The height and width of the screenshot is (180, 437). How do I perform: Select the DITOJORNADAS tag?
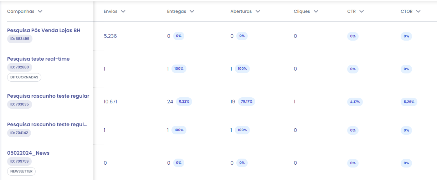click(x=24, y=77)
